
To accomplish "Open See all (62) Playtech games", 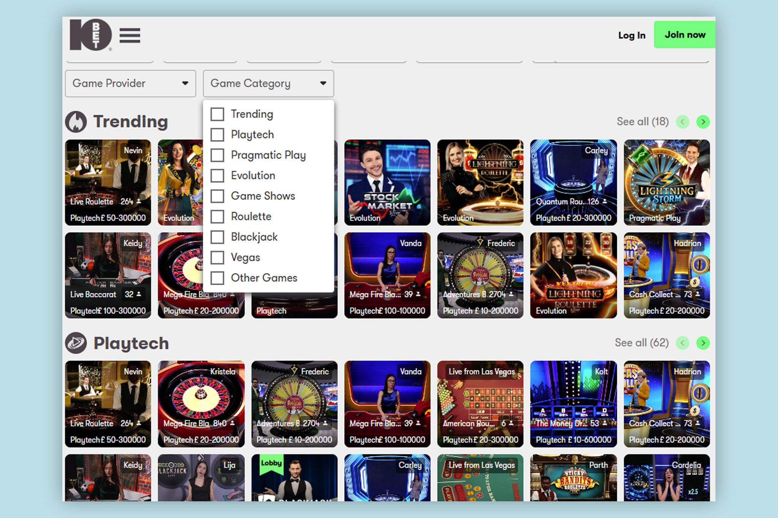I will point(642,343).
